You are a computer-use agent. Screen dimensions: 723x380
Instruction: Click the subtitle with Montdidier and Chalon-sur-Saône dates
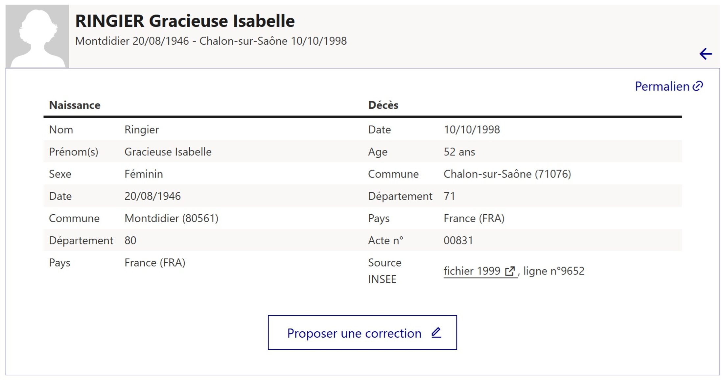pos(211,41)
